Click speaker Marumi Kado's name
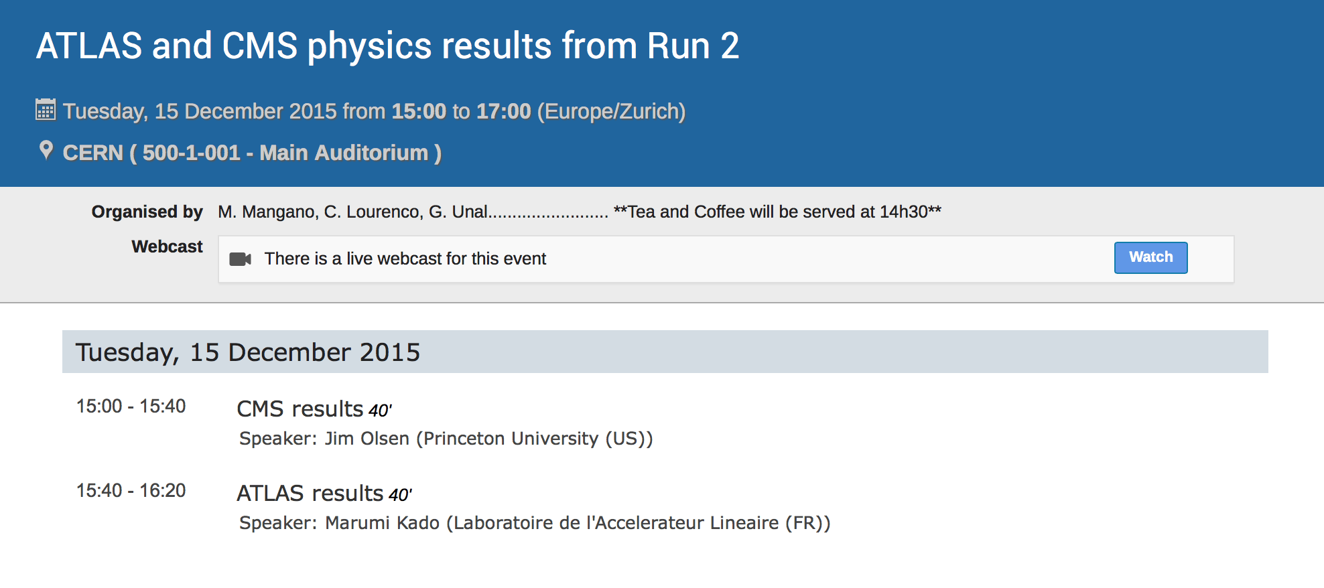This screenshot has height=588, width=1324. pos(382,523)
